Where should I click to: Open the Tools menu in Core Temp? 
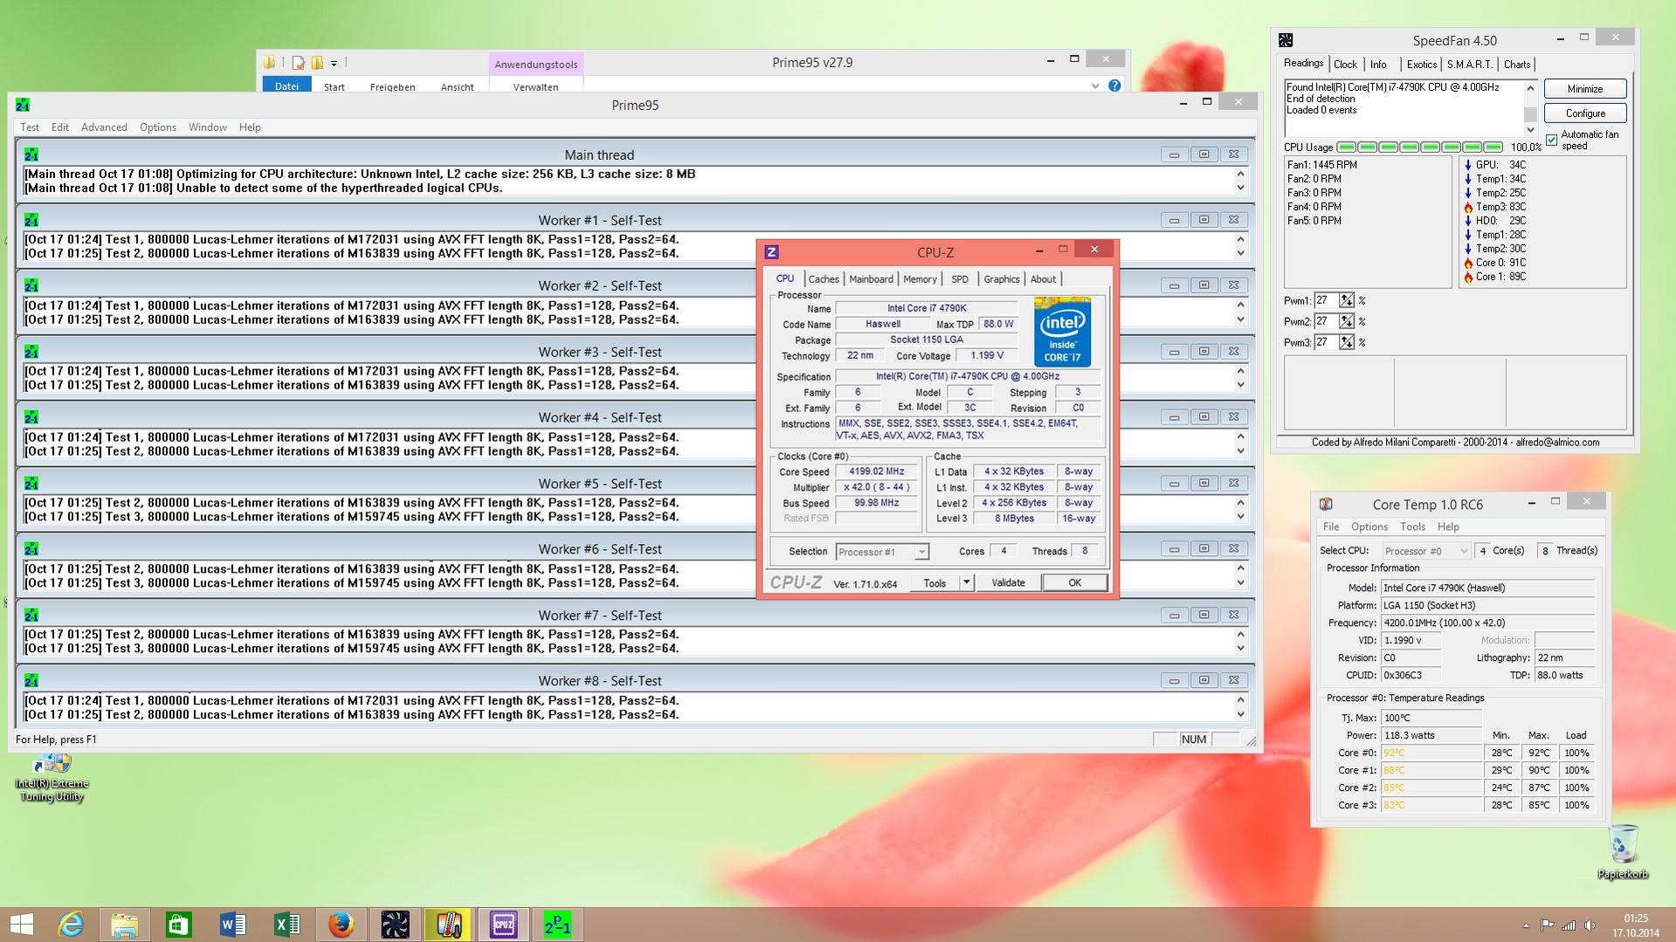point(1412,527)
